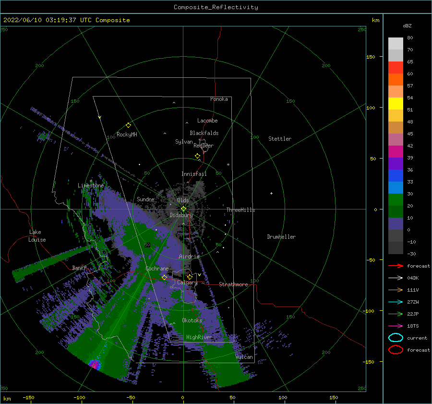Click the yellow diamond marker below Cochrane
432x404 pixels.
(164, 277)
